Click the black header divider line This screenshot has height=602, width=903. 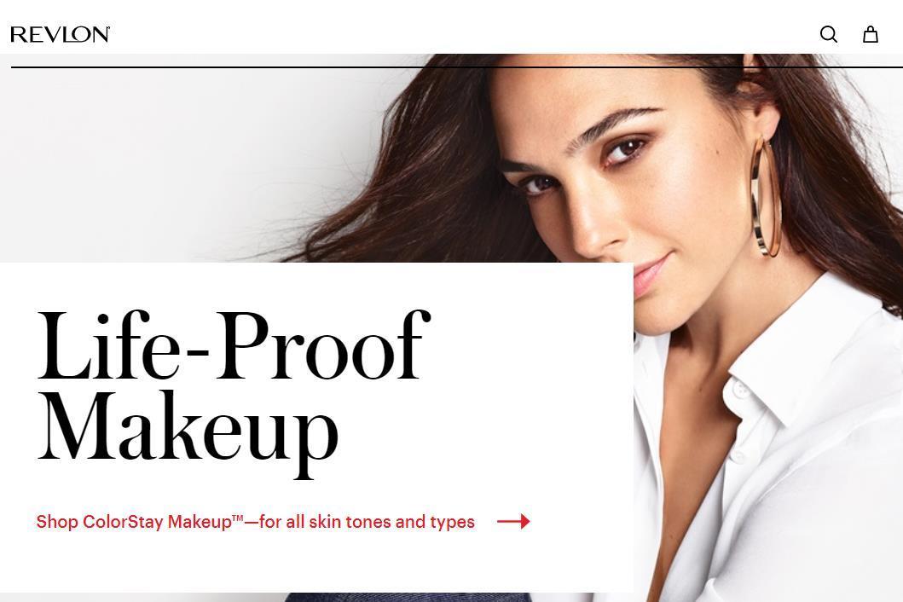457,67
